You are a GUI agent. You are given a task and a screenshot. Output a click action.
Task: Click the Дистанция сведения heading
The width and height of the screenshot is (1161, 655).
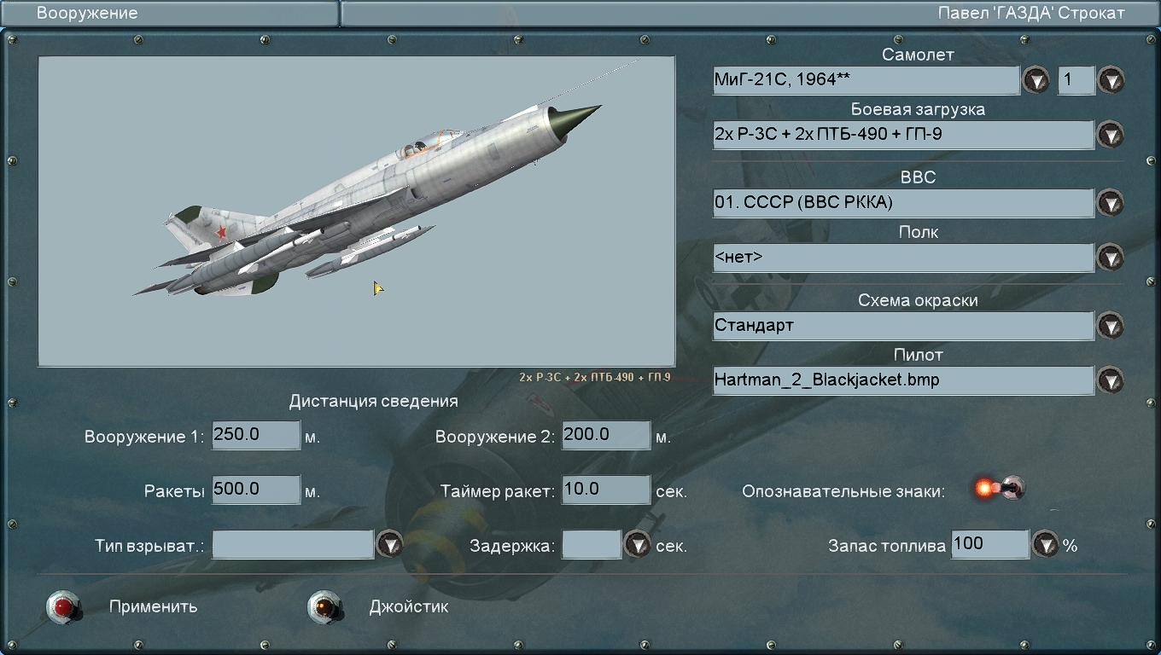coord(374,401)
